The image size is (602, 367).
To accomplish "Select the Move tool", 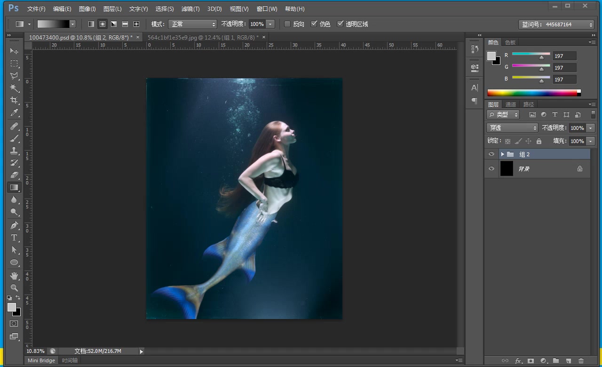I will (x=14, y=51).
